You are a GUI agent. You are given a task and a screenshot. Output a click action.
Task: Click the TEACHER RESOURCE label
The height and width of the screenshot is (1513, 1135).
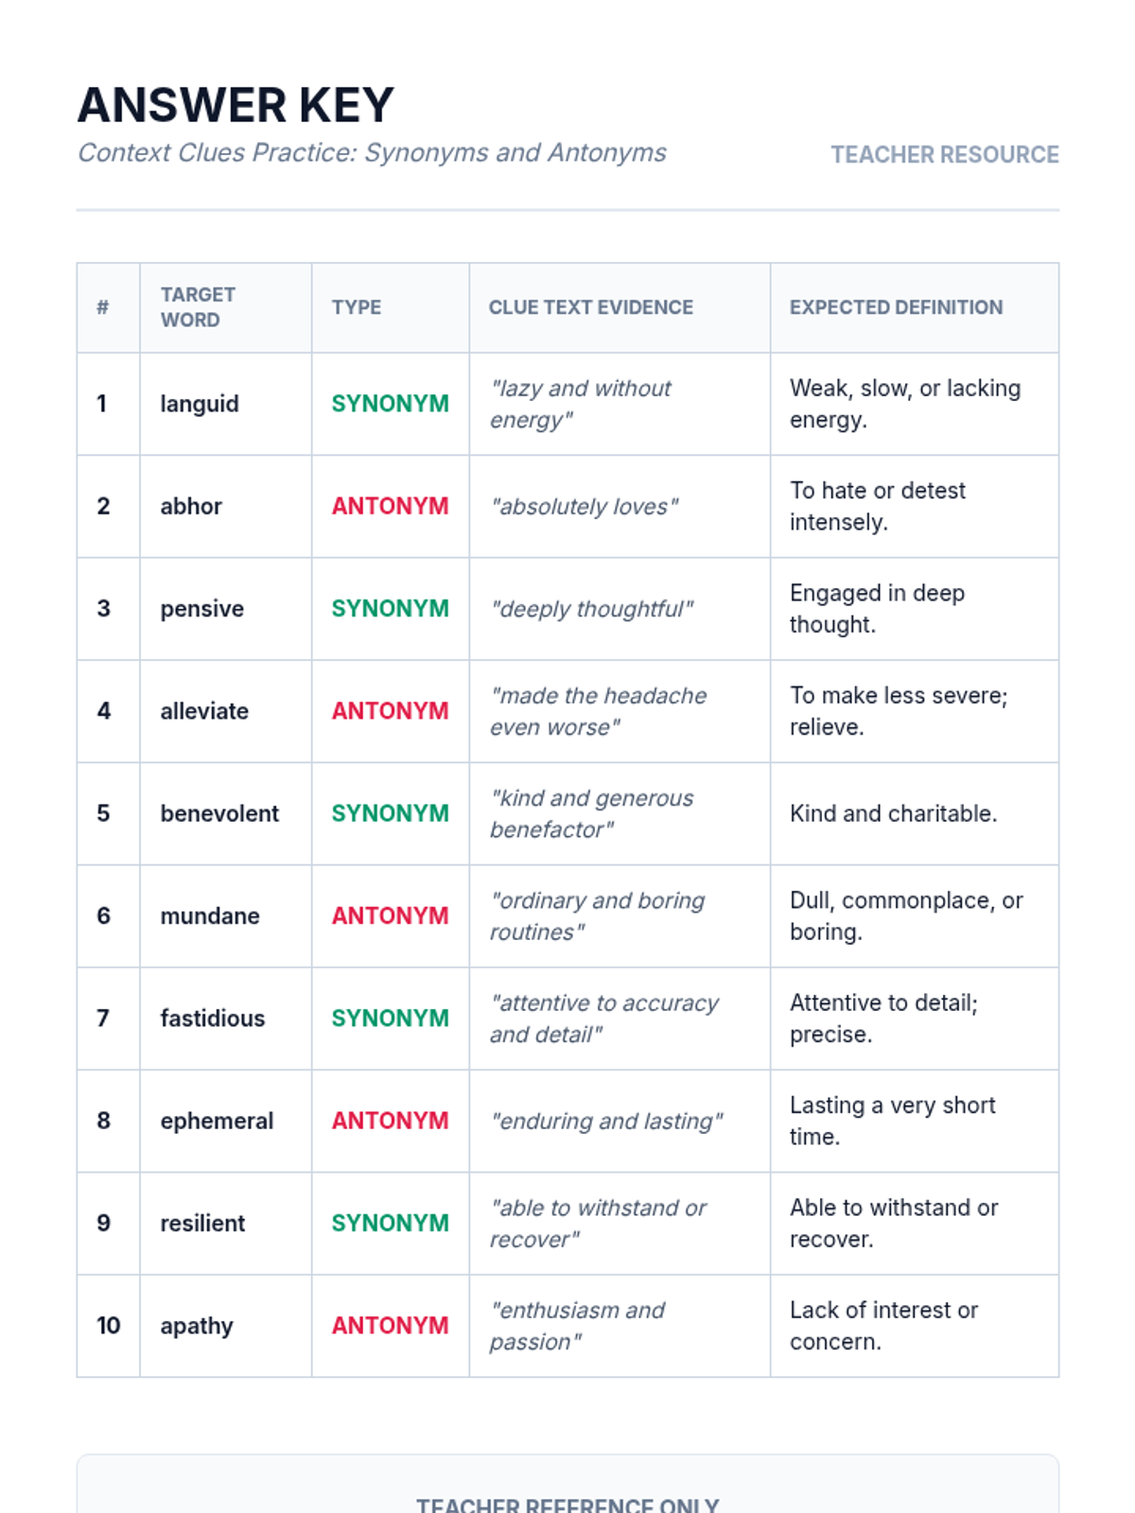click(944, 155)
